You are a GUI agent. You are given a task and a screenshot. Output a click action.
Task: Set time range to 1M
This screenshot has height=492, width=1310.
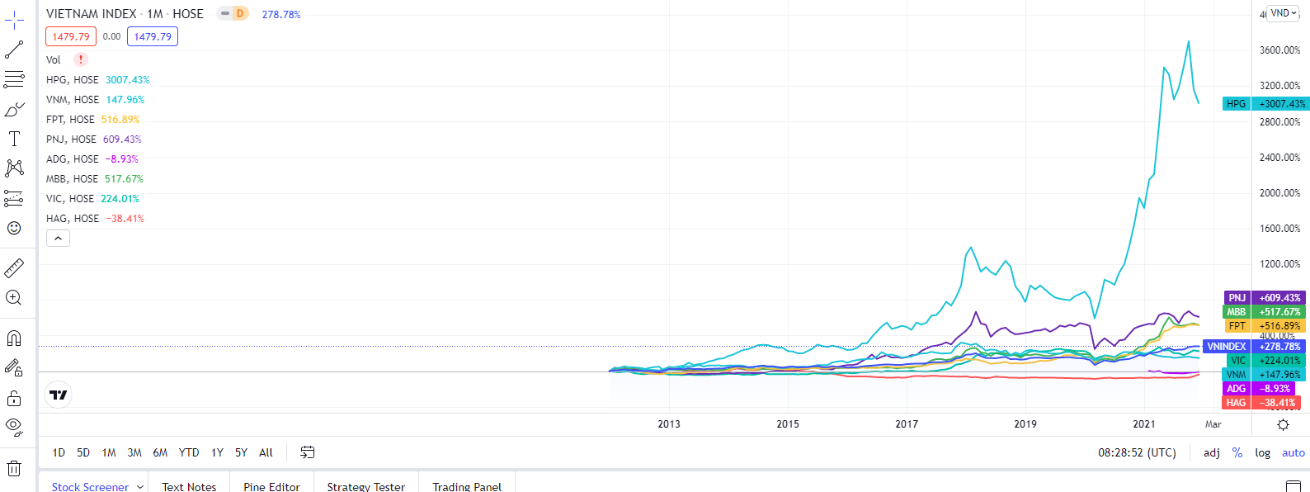(109, 452)
